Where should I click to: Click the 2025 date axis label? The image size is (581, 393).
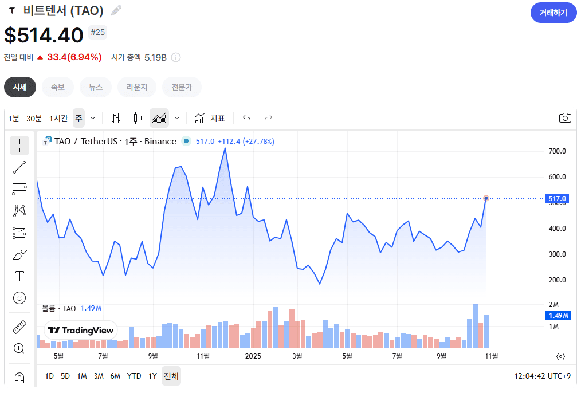pos(253,356)
